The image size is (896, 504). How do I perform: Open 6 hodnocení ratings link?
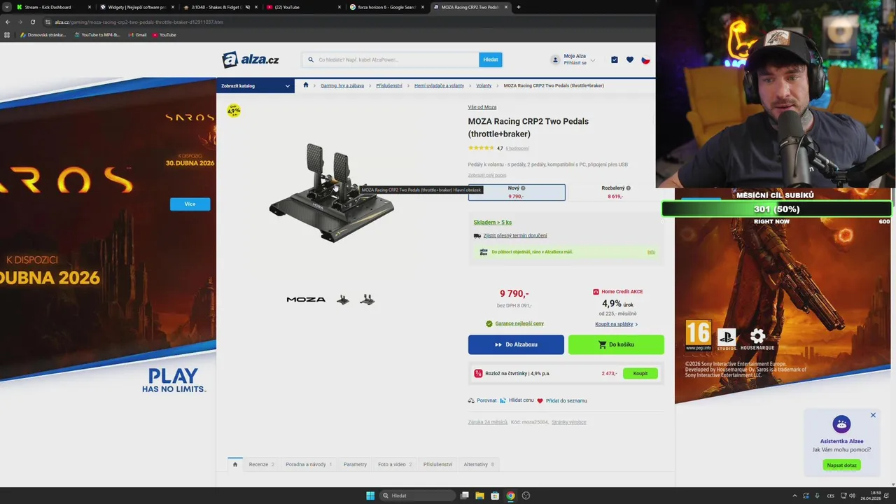coord(517,148)
